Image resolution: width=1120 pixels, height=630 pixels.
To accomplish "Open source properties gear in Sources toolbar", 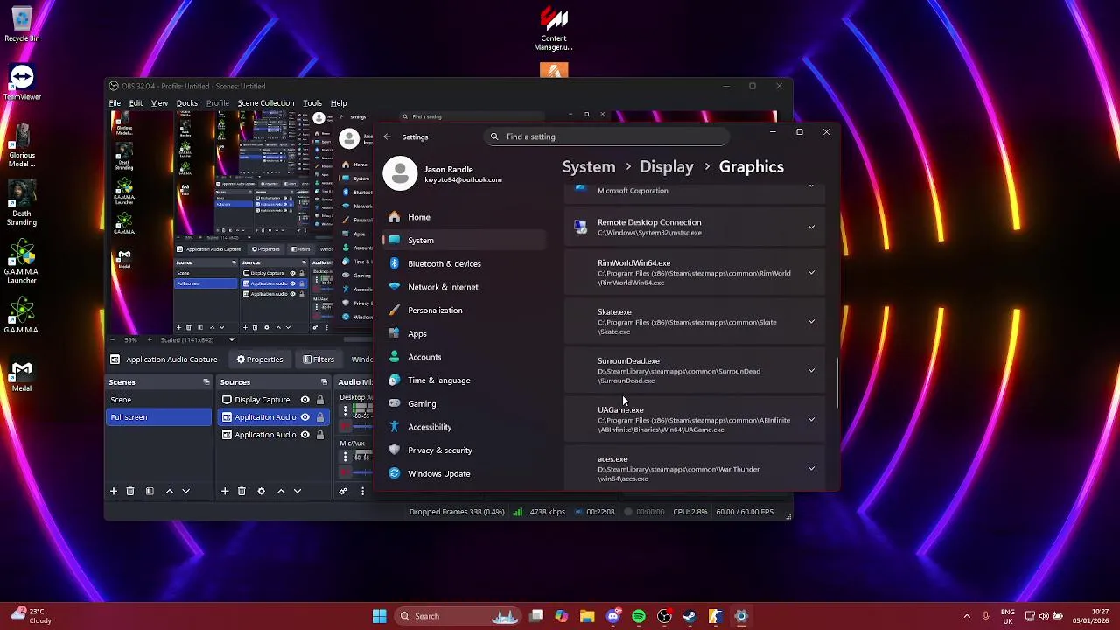I will pyautogui.click(x=261, y=491).
